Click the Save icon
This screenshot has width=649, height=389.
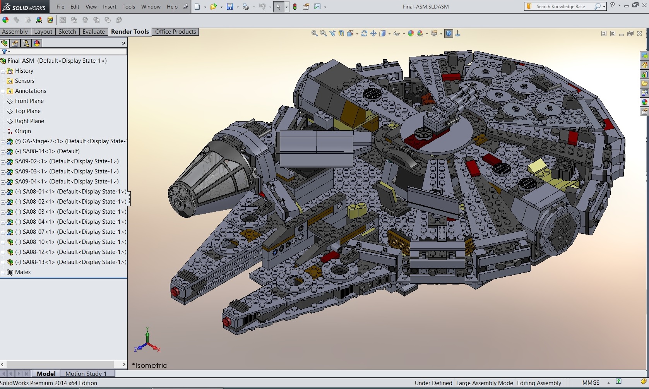pos(230,7)
